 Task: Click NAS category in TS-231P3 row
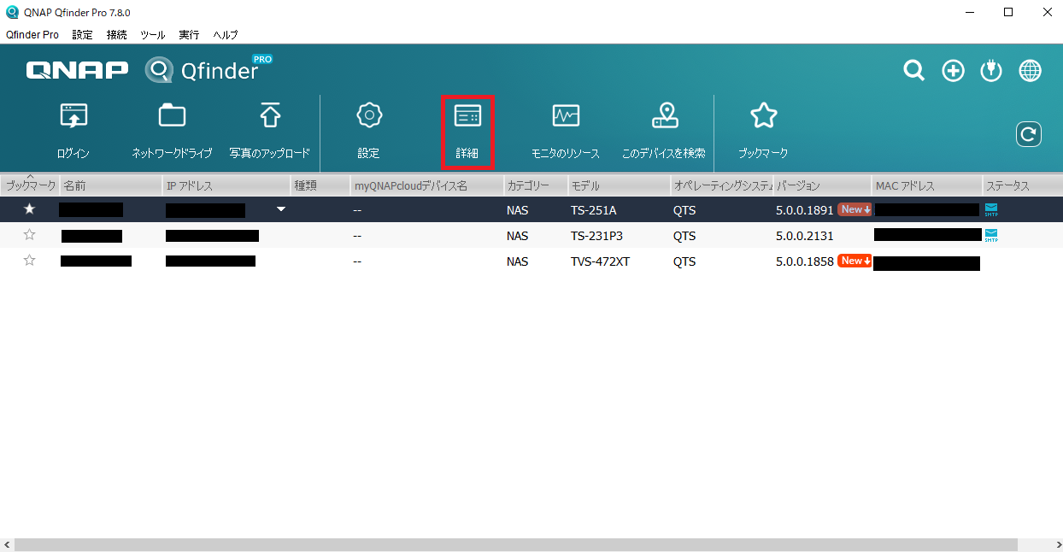coord(517,236)
